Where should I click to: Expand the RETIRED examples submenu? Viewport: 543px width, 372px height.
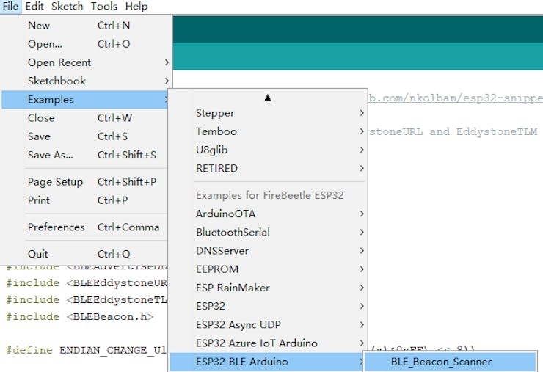point(268,168)
